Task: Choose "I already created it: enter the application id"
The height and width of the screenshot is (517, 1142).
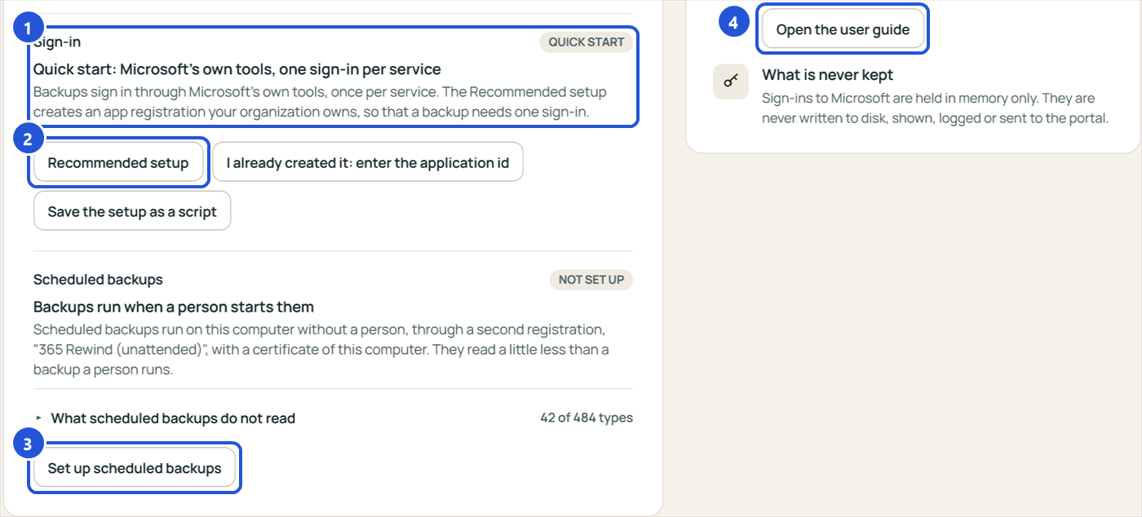Action: coord(368,163)
